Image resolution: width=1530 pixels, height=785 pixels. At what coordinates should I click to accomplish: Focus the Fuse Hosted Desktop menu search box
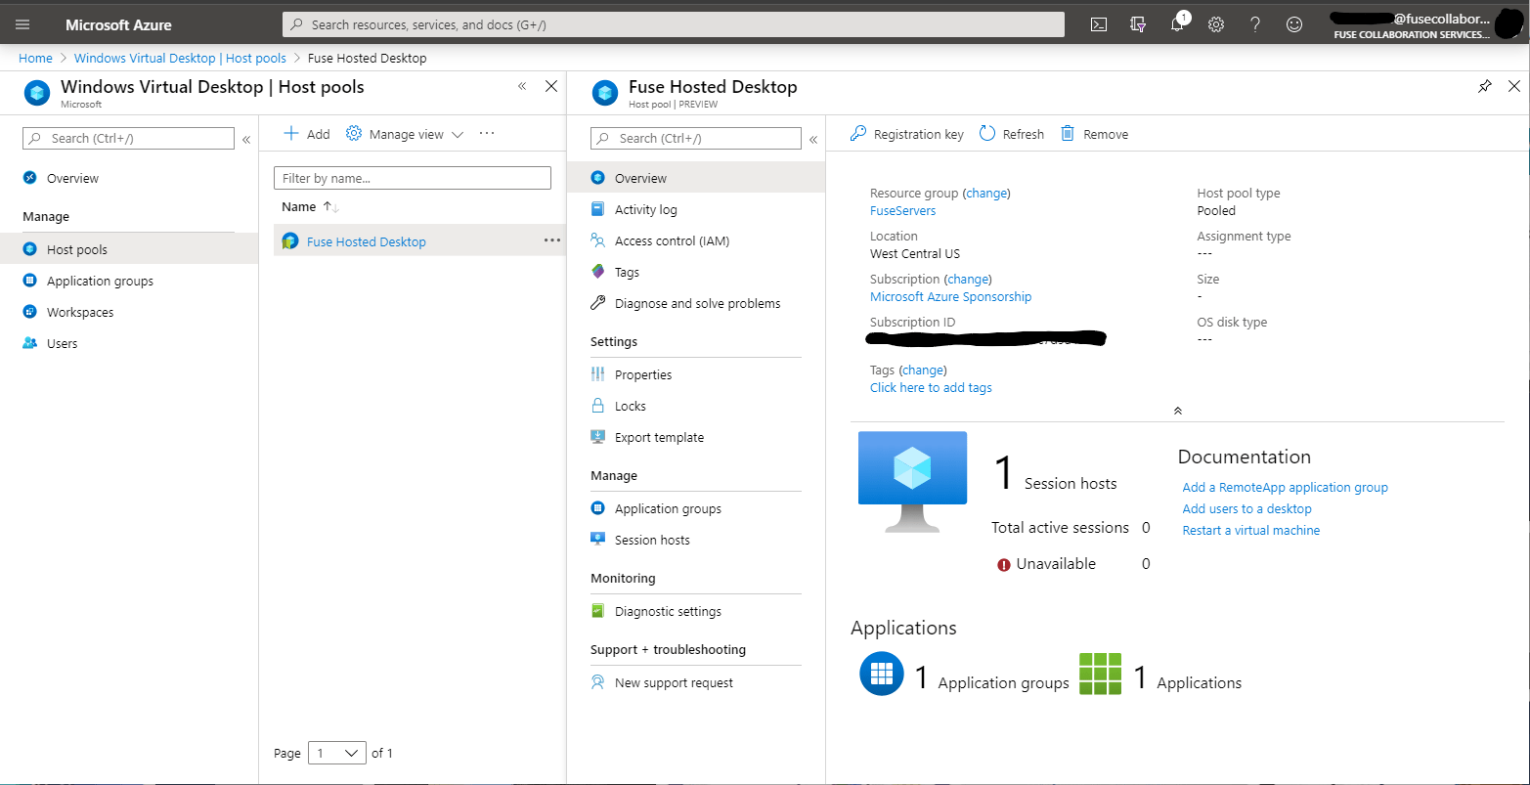(x=695, y=138)
